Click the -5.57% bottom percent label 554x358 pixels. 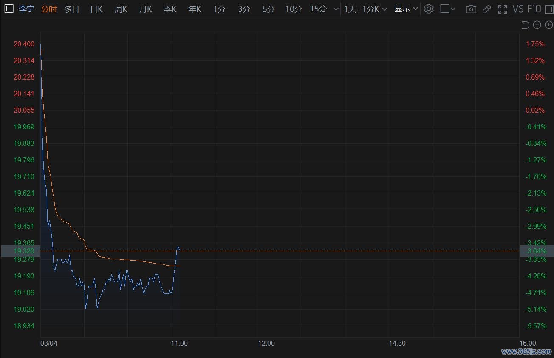pos(536,326)
